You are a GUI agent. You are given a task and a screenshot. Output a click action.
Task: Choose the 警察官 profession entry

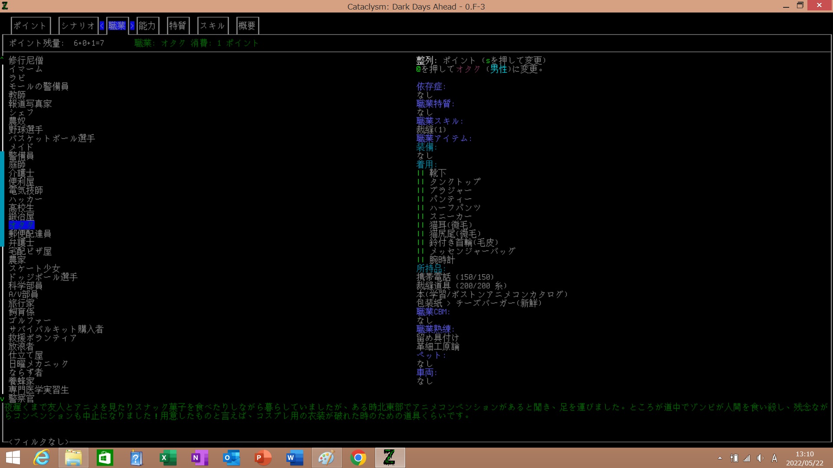click(21, 398)
